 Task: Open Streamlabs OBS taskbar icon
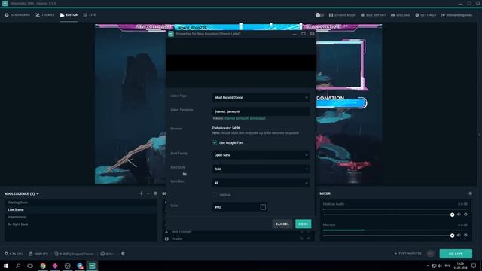point(92,266)
